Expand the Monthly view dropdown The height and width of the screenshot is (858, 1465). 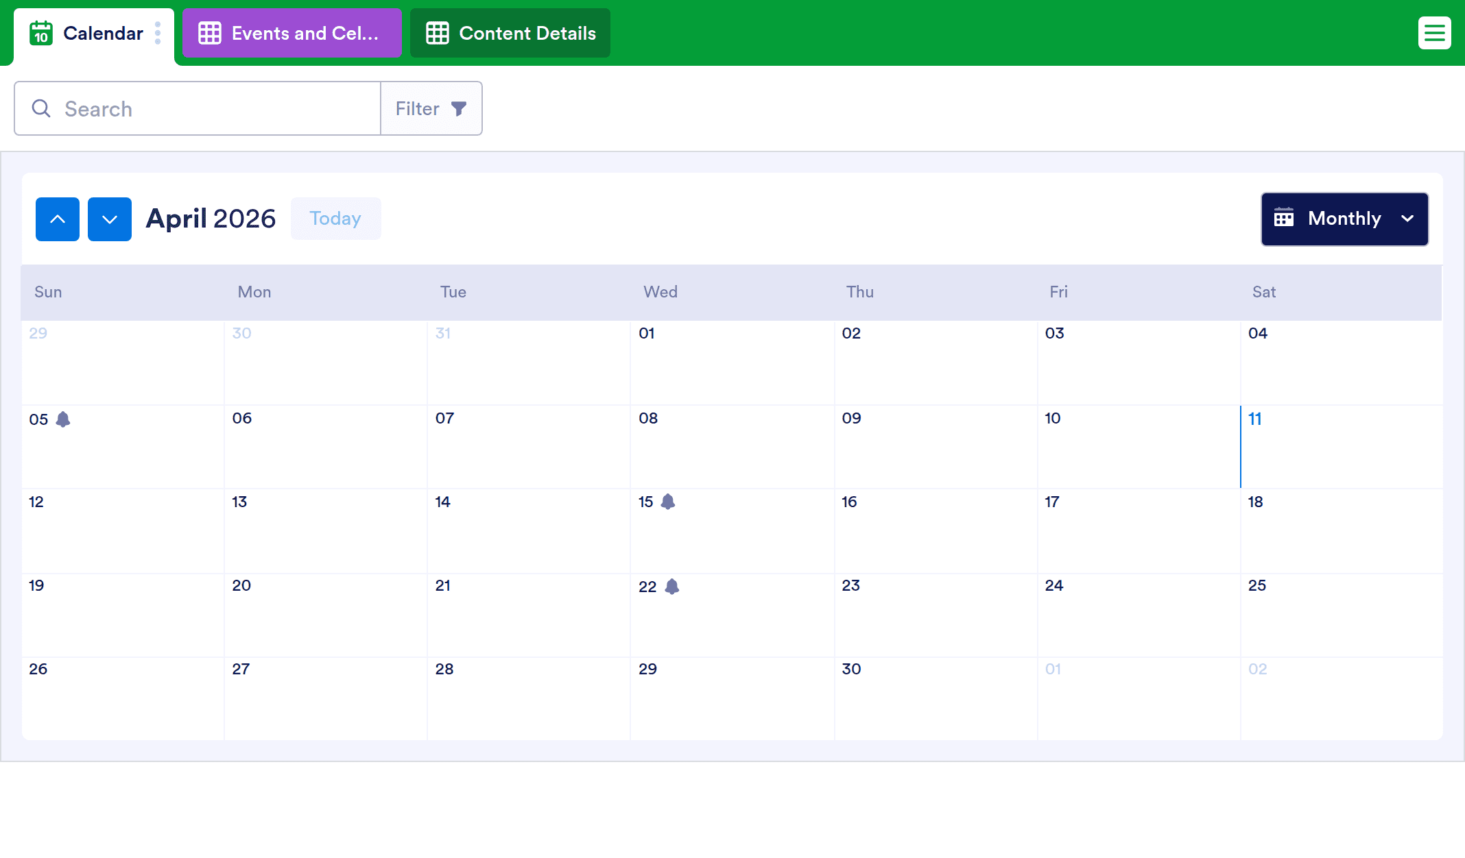[x=1344, y=219]
